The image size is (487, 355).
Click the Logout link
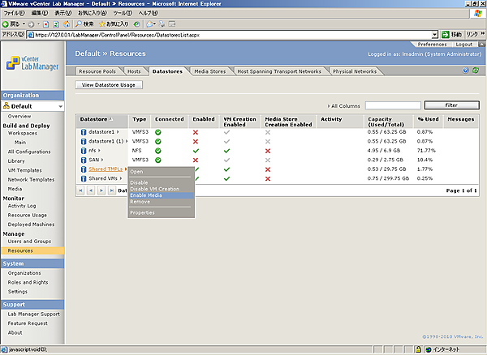coord(463,44)
